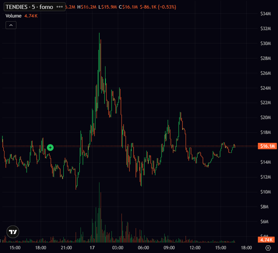Click the $20M price axis label
278x253 pixels.
tap(266, 117)
